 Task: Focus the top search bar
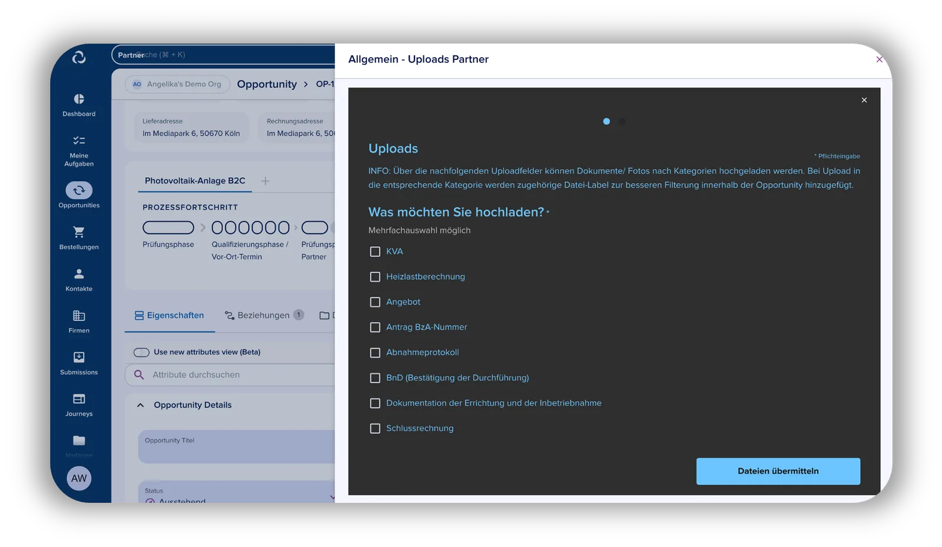224,55
